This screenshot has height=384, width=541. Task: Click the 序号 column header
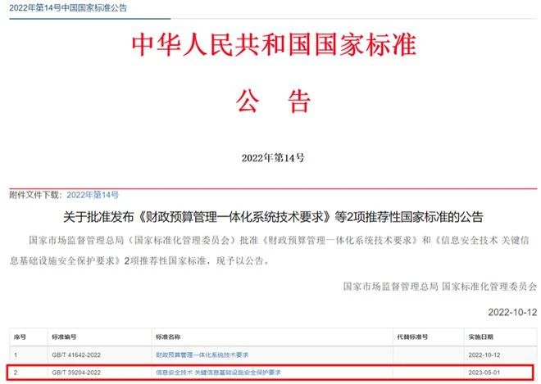20,337
